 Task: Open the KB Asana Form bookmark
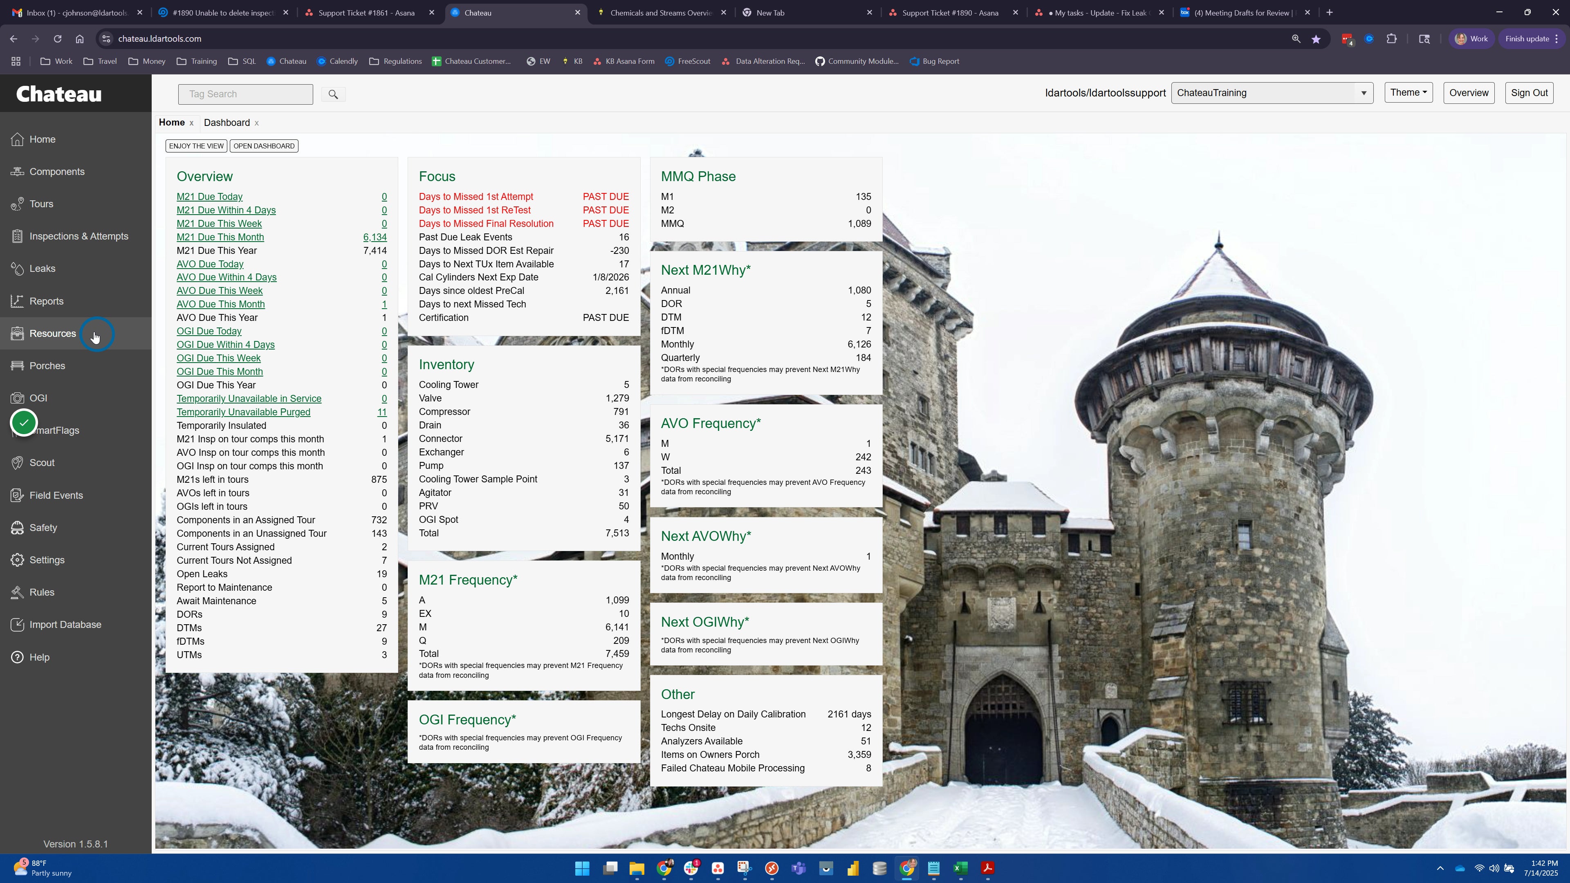624,61
